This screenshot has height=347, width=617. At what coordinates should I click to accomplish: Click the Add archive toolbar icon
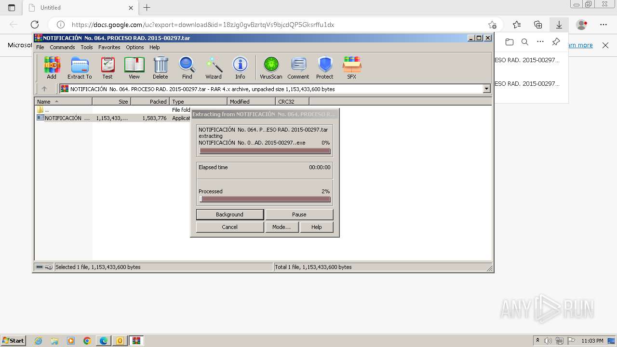click(52, 67)
